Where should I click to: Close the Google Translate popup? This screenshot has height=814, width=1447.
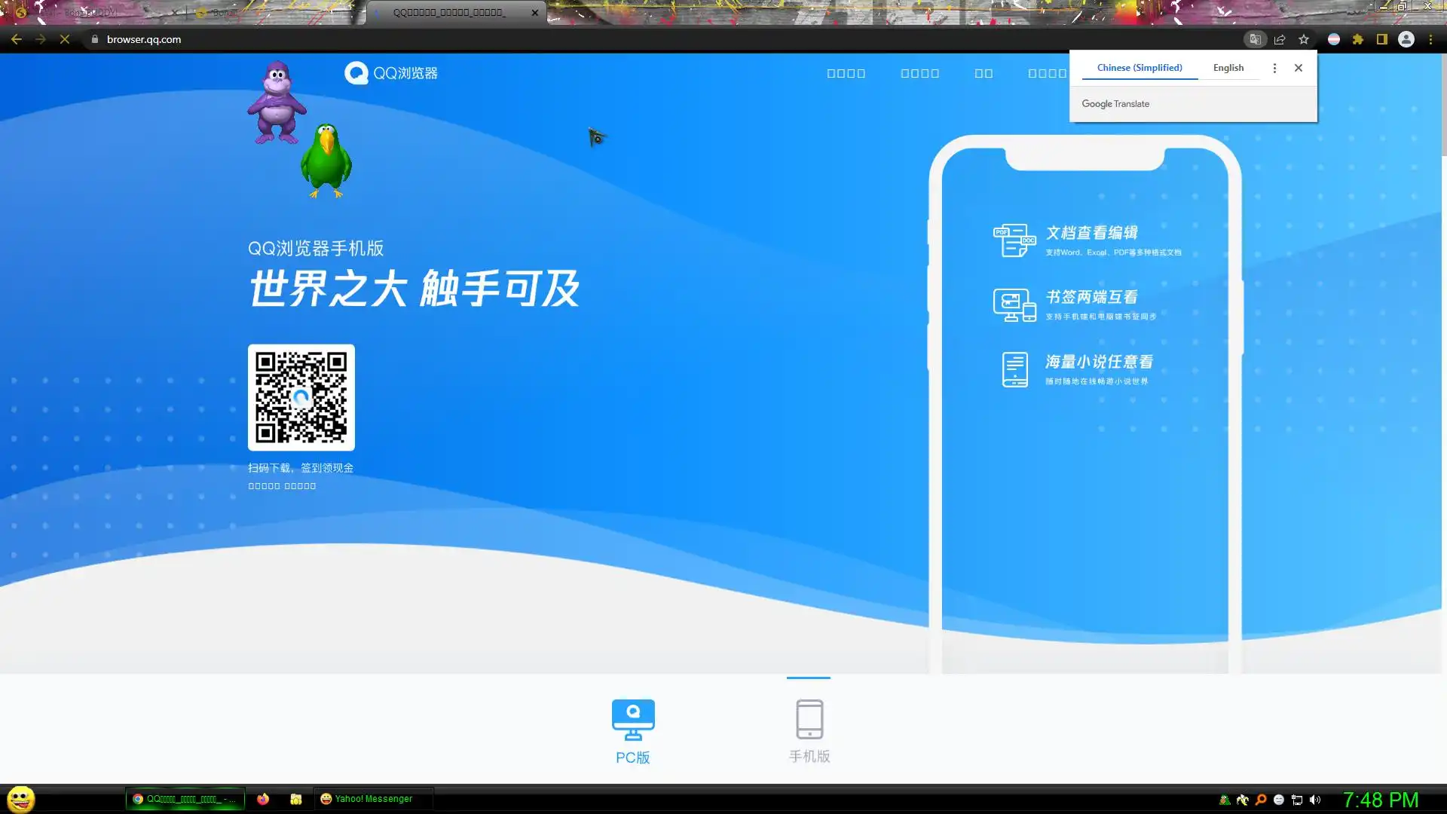pyautogui.click(x=1299, y=68)
